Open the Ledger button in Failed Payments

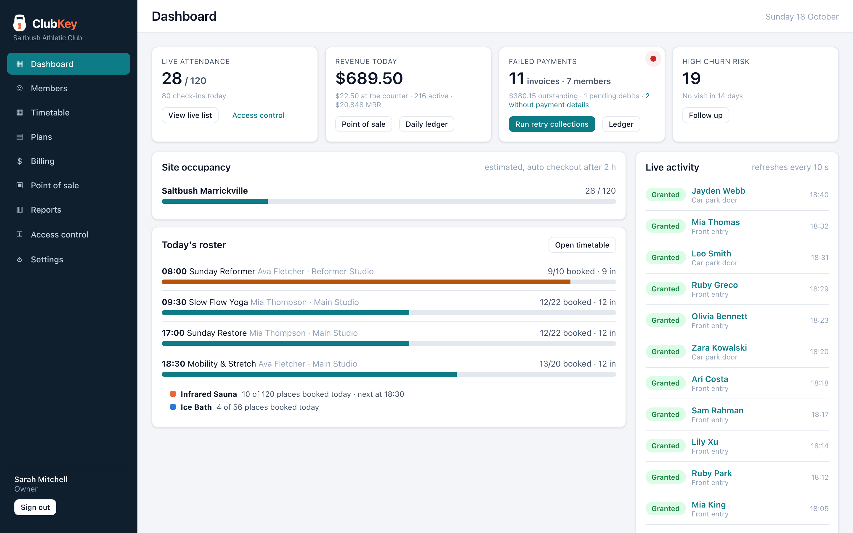(x=621, y=124)
